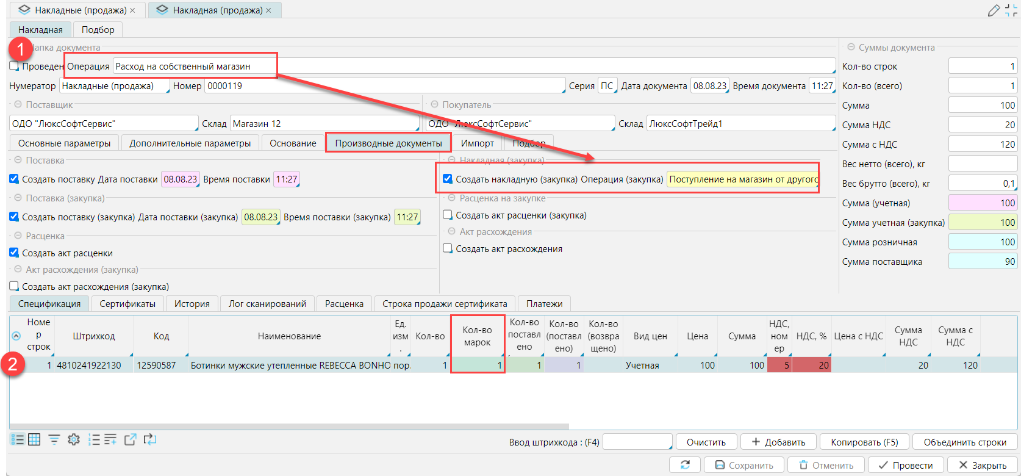
Task: Uncheck "Создать накладную (закупка)" checkbox
Action: [x=448, y=179]
